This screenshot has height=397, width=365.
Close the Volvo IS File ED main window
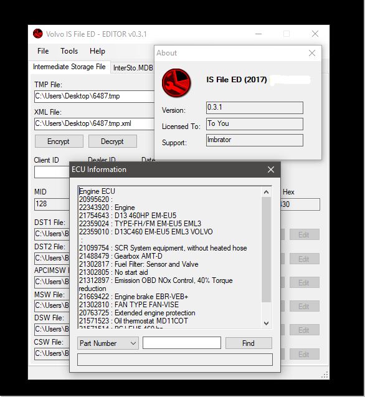pos(315,34)
